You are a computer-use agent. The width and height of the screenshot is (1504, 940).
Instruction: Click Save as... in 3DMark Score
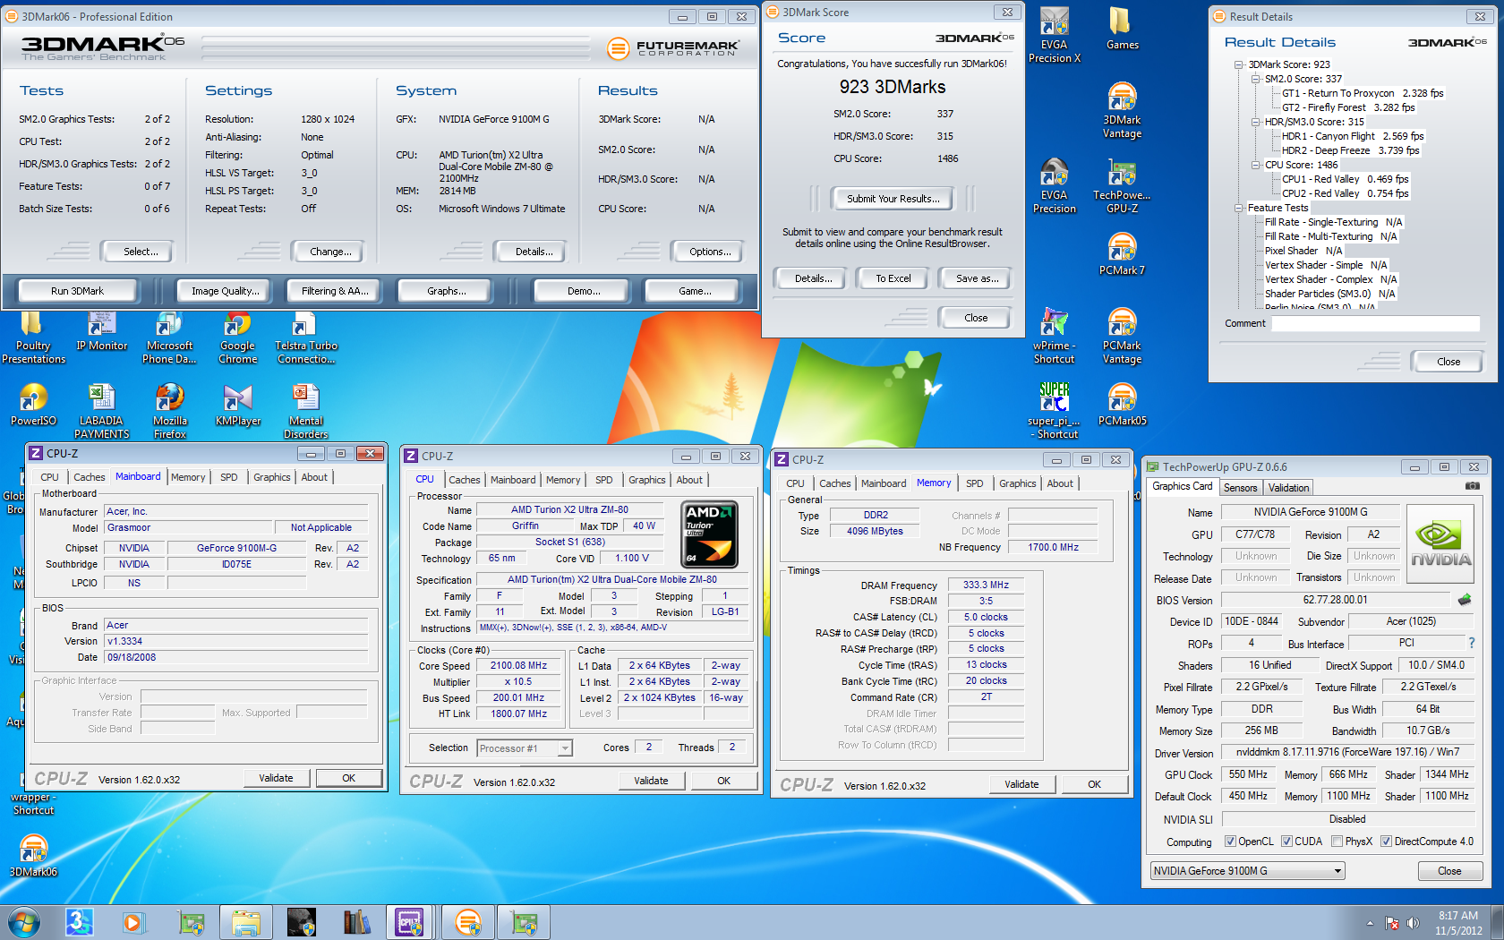point(977,278)
